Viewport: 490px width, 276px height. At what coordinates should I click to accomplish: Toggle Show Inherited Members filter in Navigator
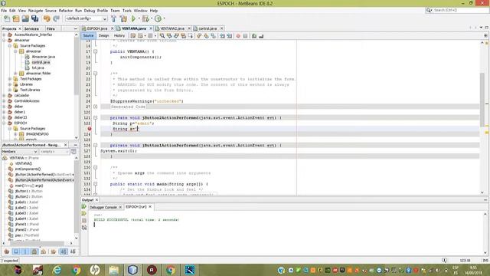(x=7, y=251)
